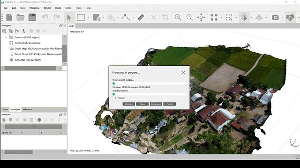Screen dimensions: 300x168
Task: Click the Animation pane record circle icon
Action: click(39, 120)
